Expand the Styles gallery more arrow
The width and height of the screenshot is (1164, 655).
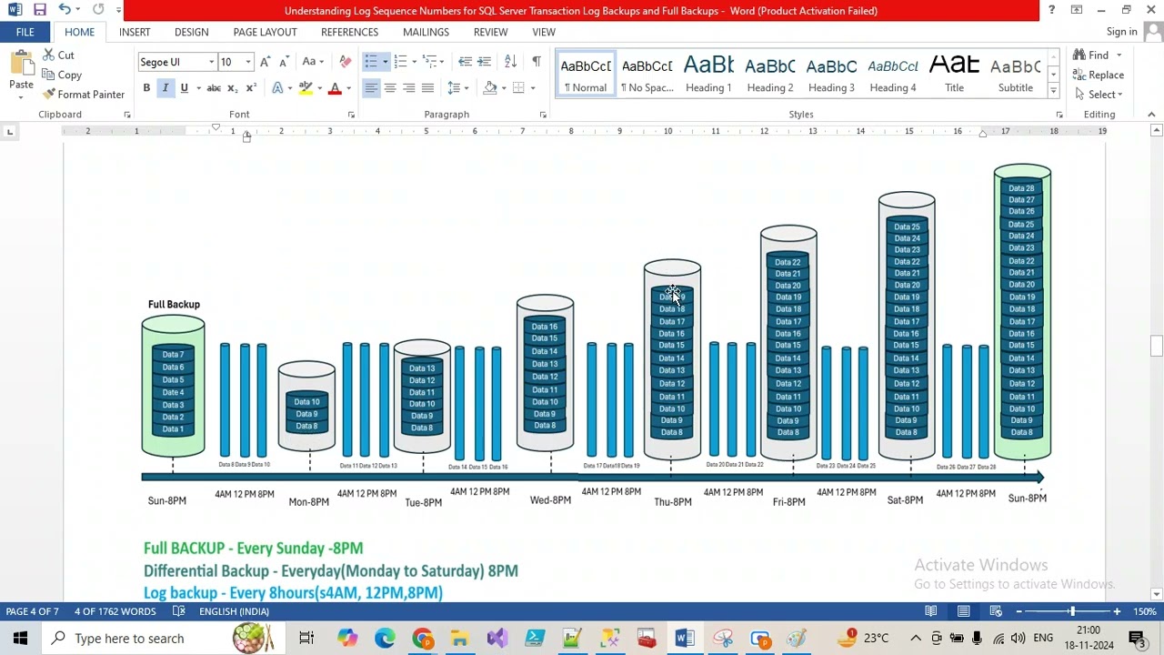click(1053, 91)
